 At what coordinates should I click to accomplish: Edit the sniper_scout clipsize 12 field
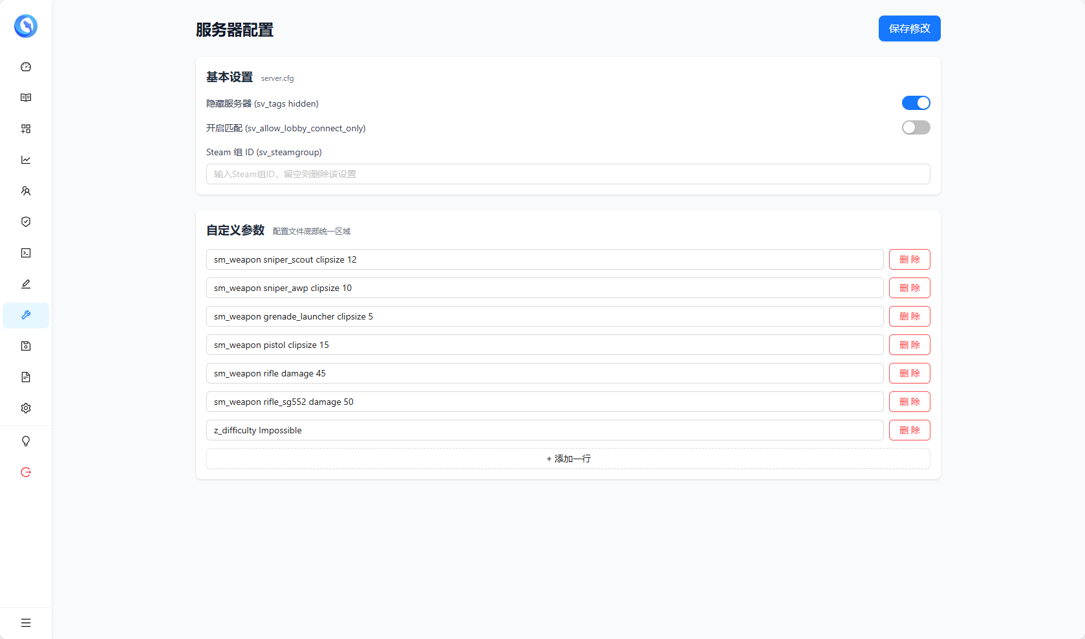(x=544, y=259)
